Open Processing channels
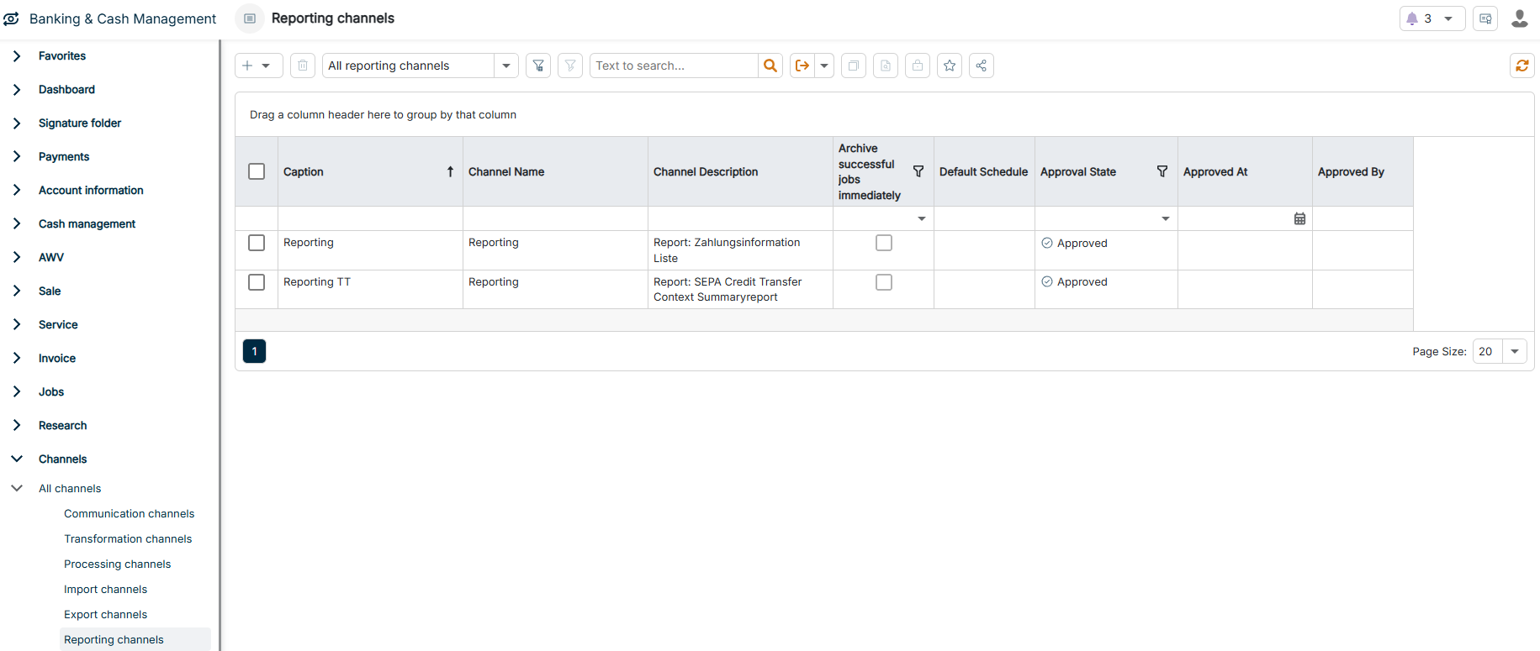The width and height of the screenshot is (1540, 651). tap(117, 564)
